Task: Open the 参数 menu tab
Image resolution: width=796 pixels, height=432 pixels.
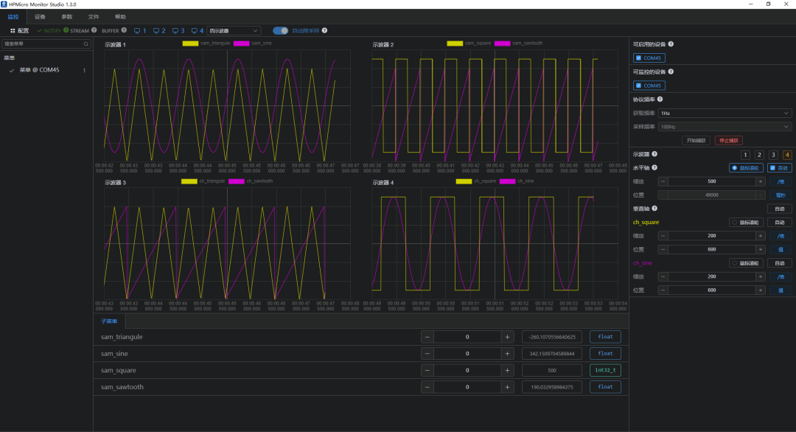Action: point(67,16)
